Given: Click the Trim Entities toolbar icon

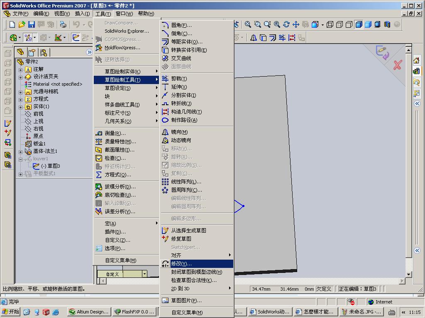Looking at the screenshot, I should point(282,38).
